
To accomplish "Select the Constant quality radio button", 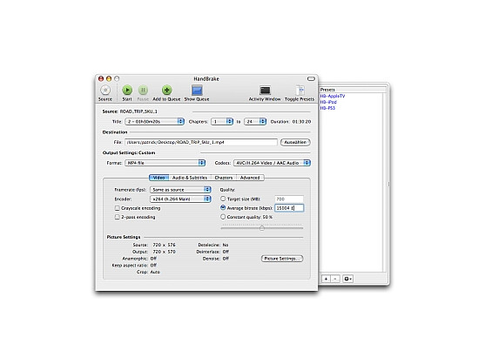I will pos(223,217).
